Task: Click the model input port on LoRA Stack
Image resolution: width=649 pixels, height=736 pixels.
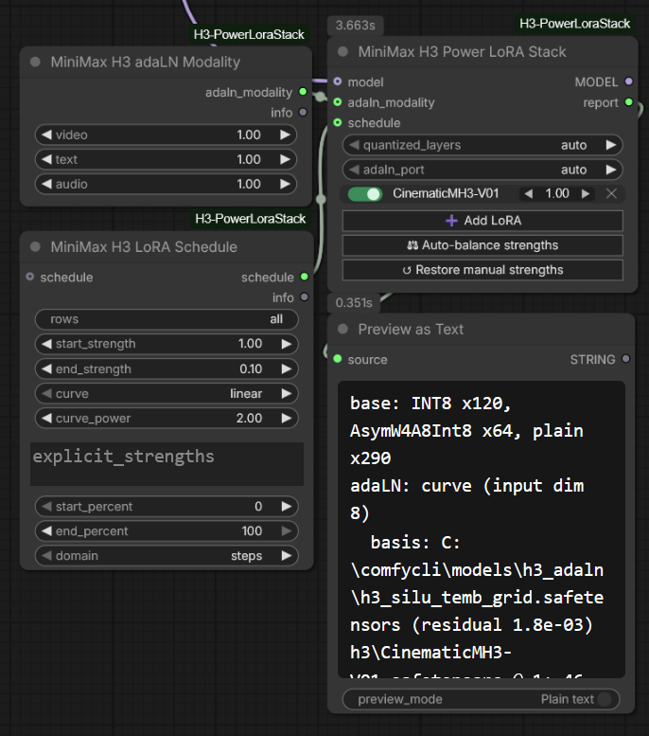Action: point(338,81)
